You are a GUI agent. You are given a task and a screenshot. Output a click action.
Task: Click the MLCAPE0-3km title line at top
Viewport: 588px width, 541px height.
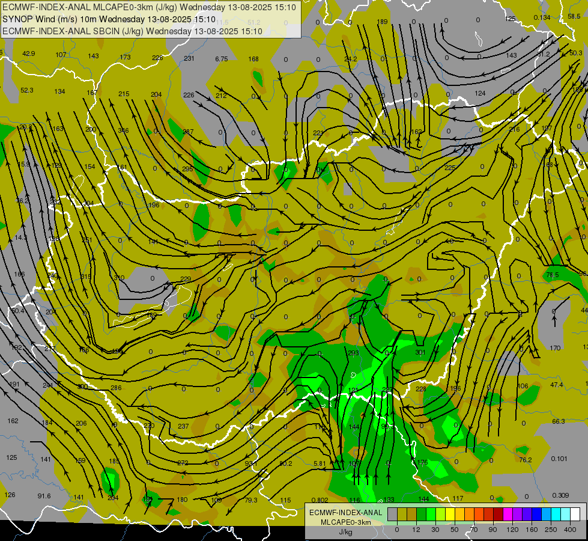(x=149, y=7)
